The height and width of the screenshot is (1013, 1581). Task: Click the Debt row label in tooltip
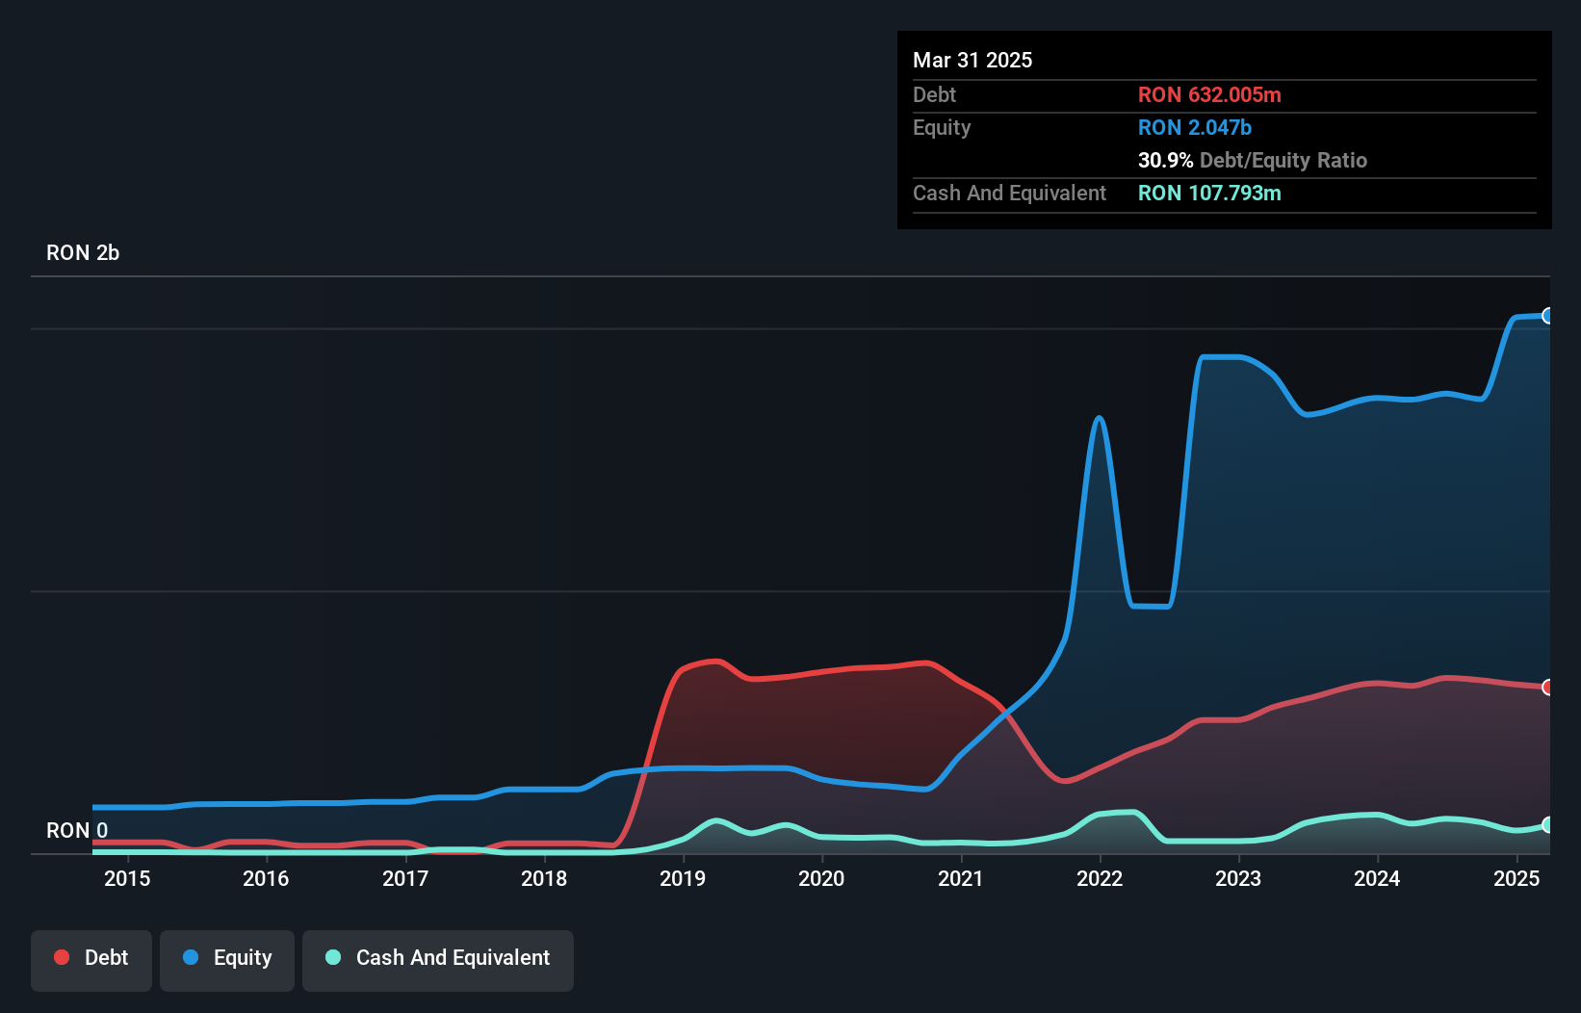coord(934,95)
